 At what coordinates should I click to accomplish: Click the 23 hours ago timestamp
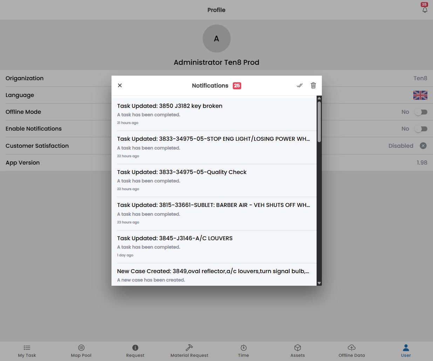point(128,222)
